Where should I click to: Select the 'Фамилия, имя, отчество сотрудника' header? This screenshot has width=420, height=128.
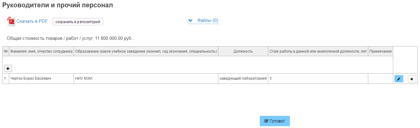click(x=41, y=51)
